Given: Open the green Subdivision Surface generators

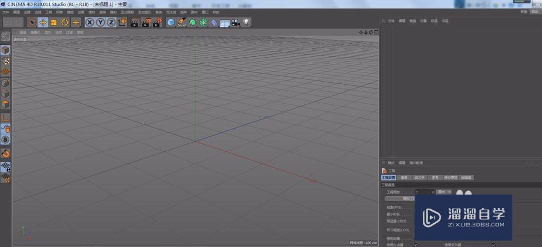Looking at the screenshot, I should (192, 23).
